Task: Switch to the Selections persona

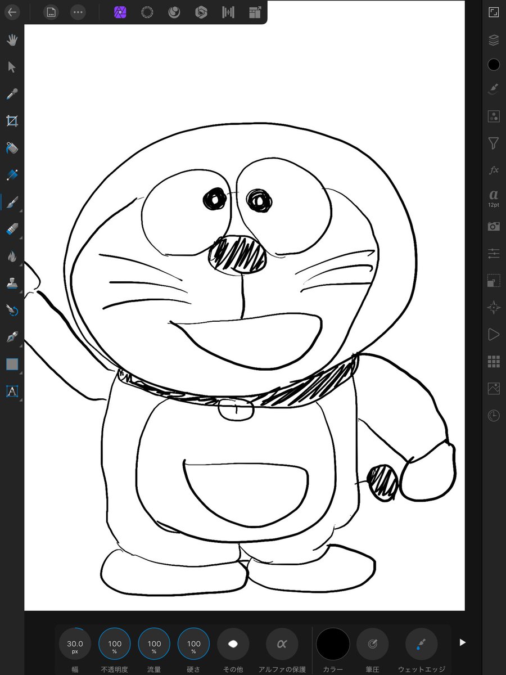Action: tap(147, 12)
